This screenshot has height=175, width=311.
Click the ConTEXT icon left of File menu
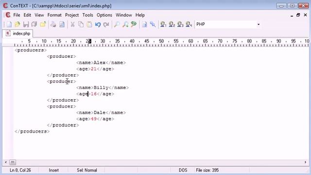(8, 15)
